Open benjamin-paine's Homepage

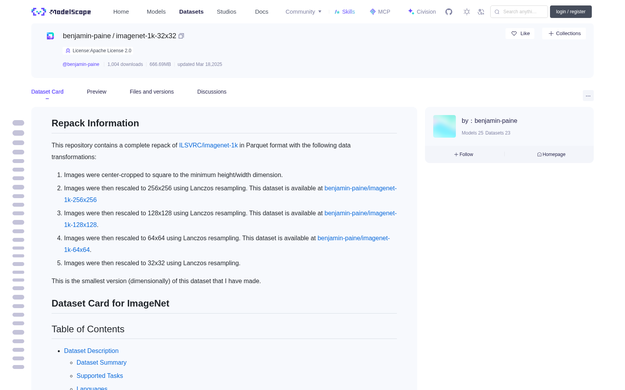[x=551, y=154]
